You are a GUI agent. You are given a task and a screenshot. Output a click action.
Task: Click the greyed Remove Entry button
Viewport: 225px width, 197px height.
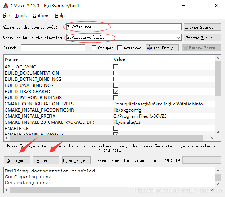(201, 48)
